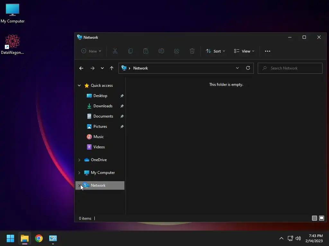Select the My Computer desktop icon
329x246 pixels.
pyautogui.click(x=13, y=13)
